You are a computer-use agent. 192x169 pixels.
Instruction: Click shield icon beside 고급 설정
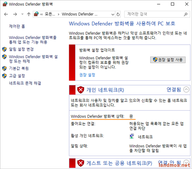tap(5, 76)
